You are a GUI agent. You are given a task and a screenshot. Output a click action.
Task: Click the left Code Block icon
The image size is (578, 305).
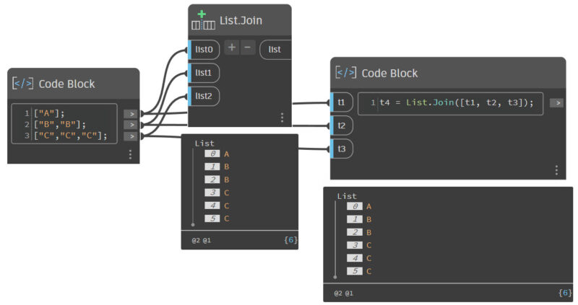click(22, 83)
